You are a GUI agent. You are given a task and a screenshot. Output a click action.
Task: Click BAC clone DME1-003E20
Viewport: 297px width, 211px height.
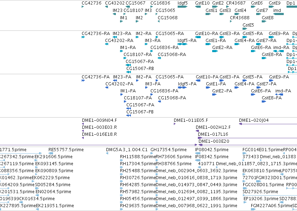pyautogui.click(x=214, y=141)
